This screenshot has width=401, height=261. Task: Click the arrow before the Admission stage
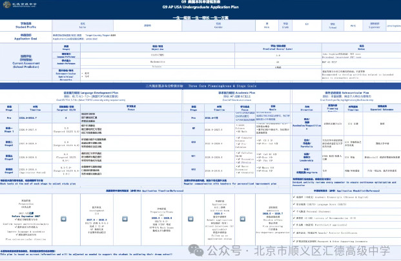tap(242, 219)
